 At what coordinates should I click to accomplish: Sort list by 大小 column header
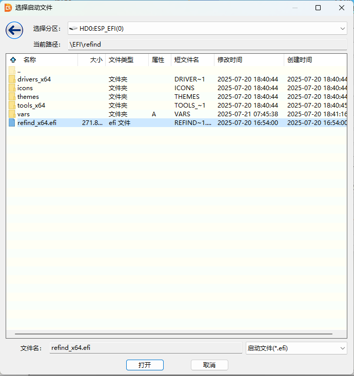(96, 60)
